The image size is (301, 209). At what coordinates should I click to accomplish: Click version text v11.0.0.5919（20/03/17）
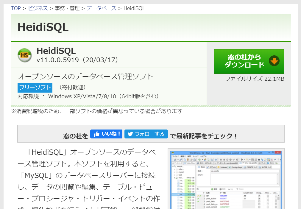(77, 60)
